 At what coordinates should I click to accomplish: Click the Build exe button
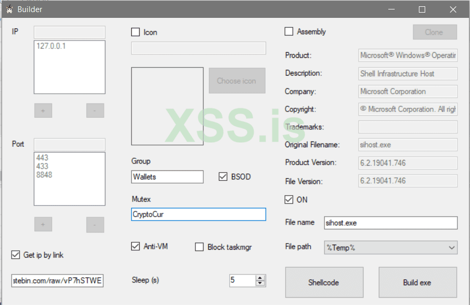point(417,282)
